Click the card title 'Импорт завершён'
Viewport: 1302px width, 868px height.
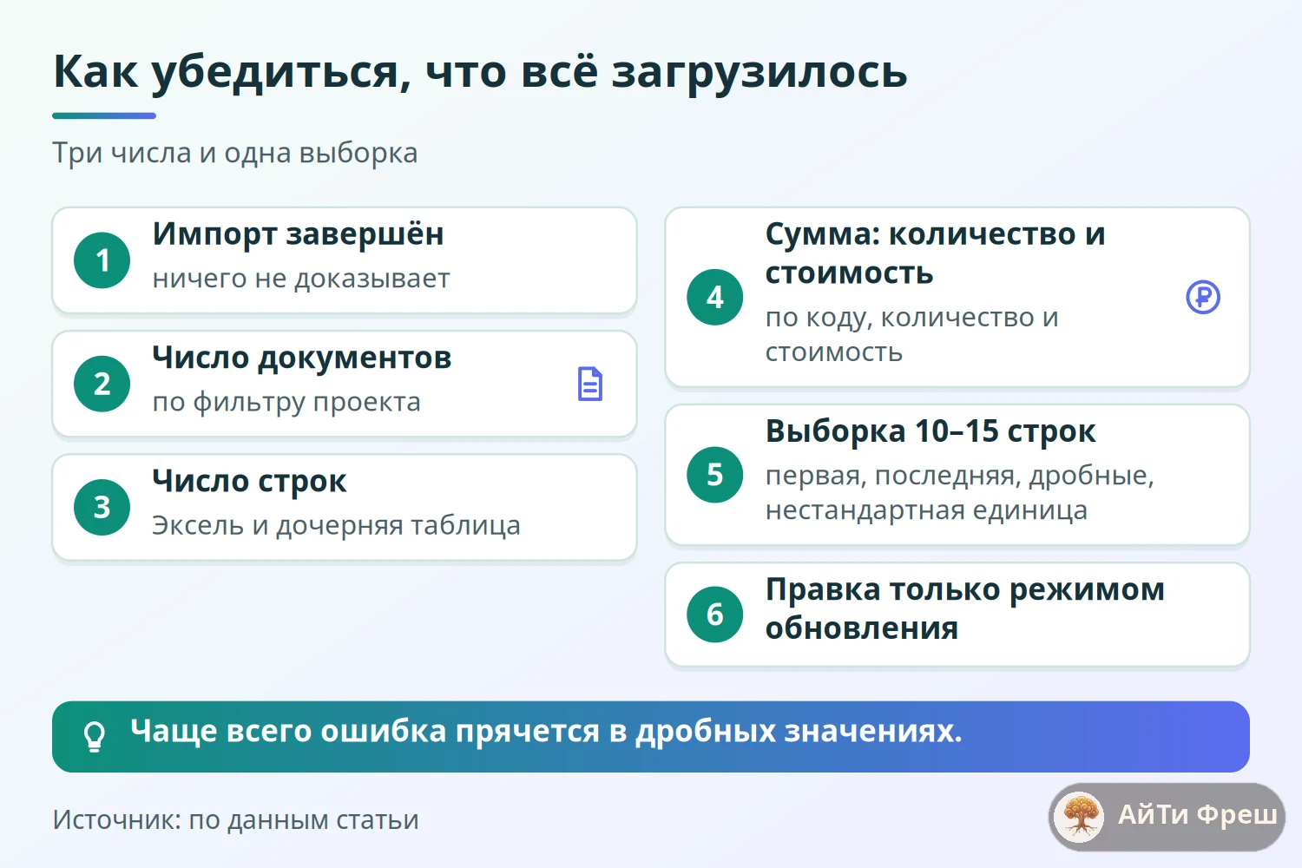pyautogui.click(x=298, y=234)
